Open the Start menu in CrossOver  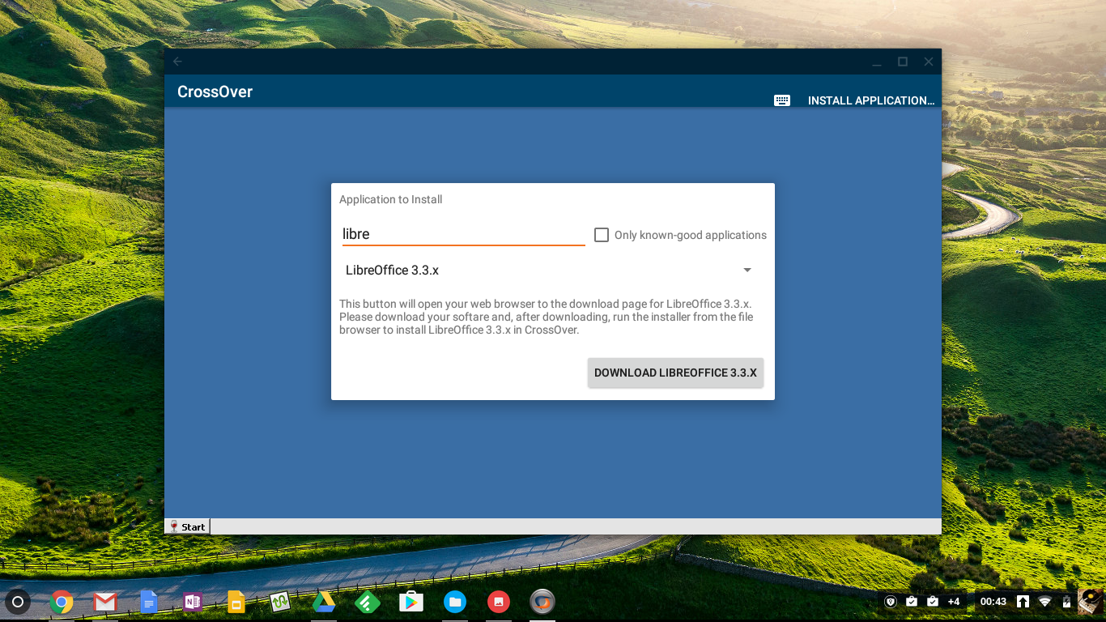tap(188, 526)
